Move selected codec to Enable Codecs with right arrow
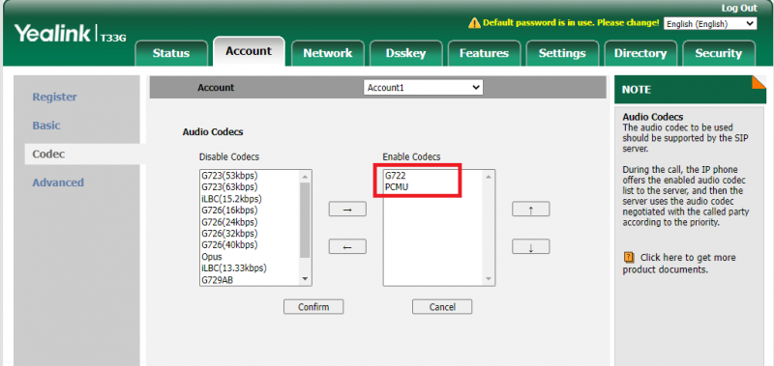Image resolution: width=774 pixels, height=366 pixels. (347, 210)
